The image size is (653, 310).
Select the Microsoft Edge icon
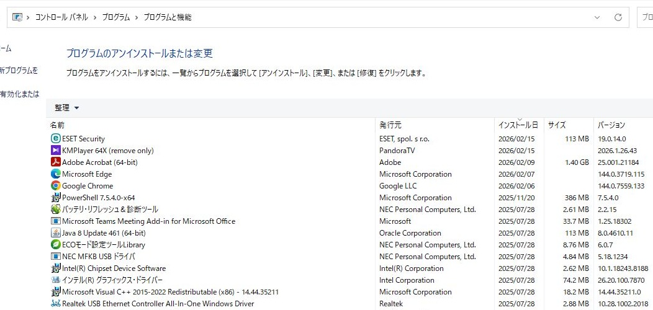[x=56, y=174]
